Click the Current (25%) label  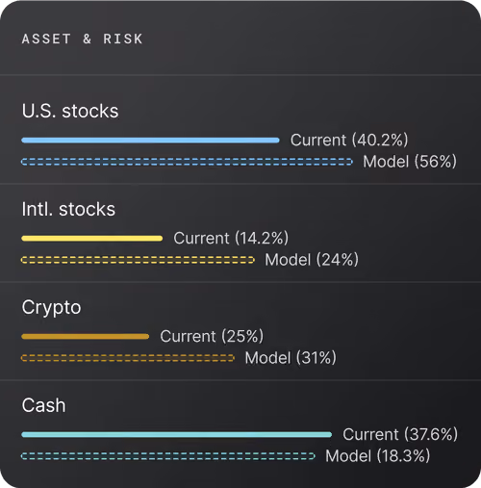[212, 336]
